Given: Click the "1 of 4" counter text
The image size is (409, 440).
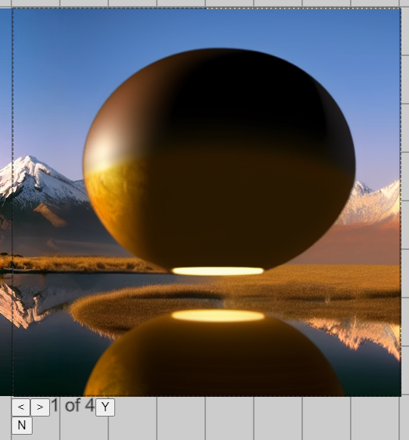Looking at the screenshot, I should point(73,406).
